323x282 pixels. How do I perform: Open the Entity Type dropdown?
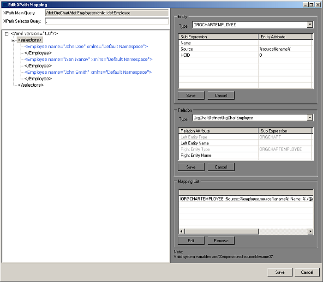[x=310, y=24]
